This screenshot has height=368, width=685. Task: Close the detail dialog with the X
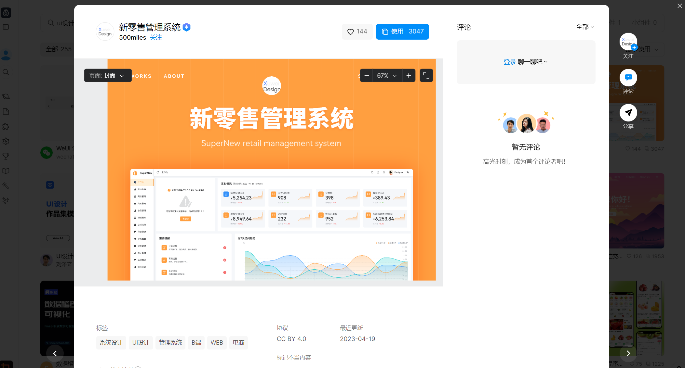click(679, 6)
